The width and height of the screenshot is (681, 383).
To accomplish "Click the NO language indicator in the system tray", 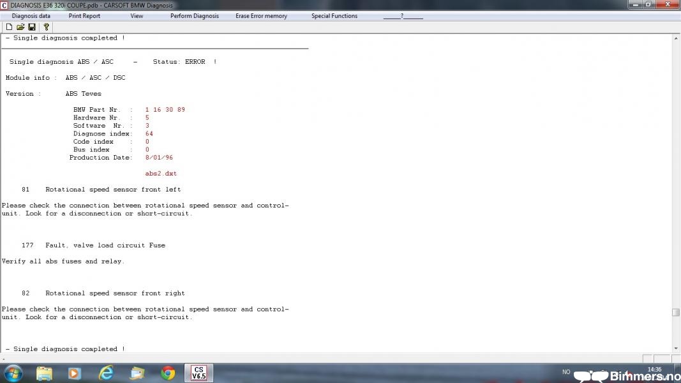I will [566, 372].
